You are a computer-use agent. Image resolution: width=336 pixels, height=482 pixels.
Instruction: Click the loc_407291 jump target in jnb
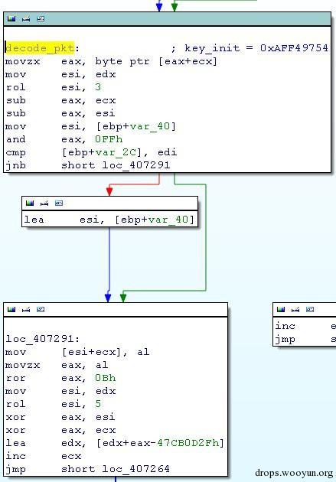136,165
